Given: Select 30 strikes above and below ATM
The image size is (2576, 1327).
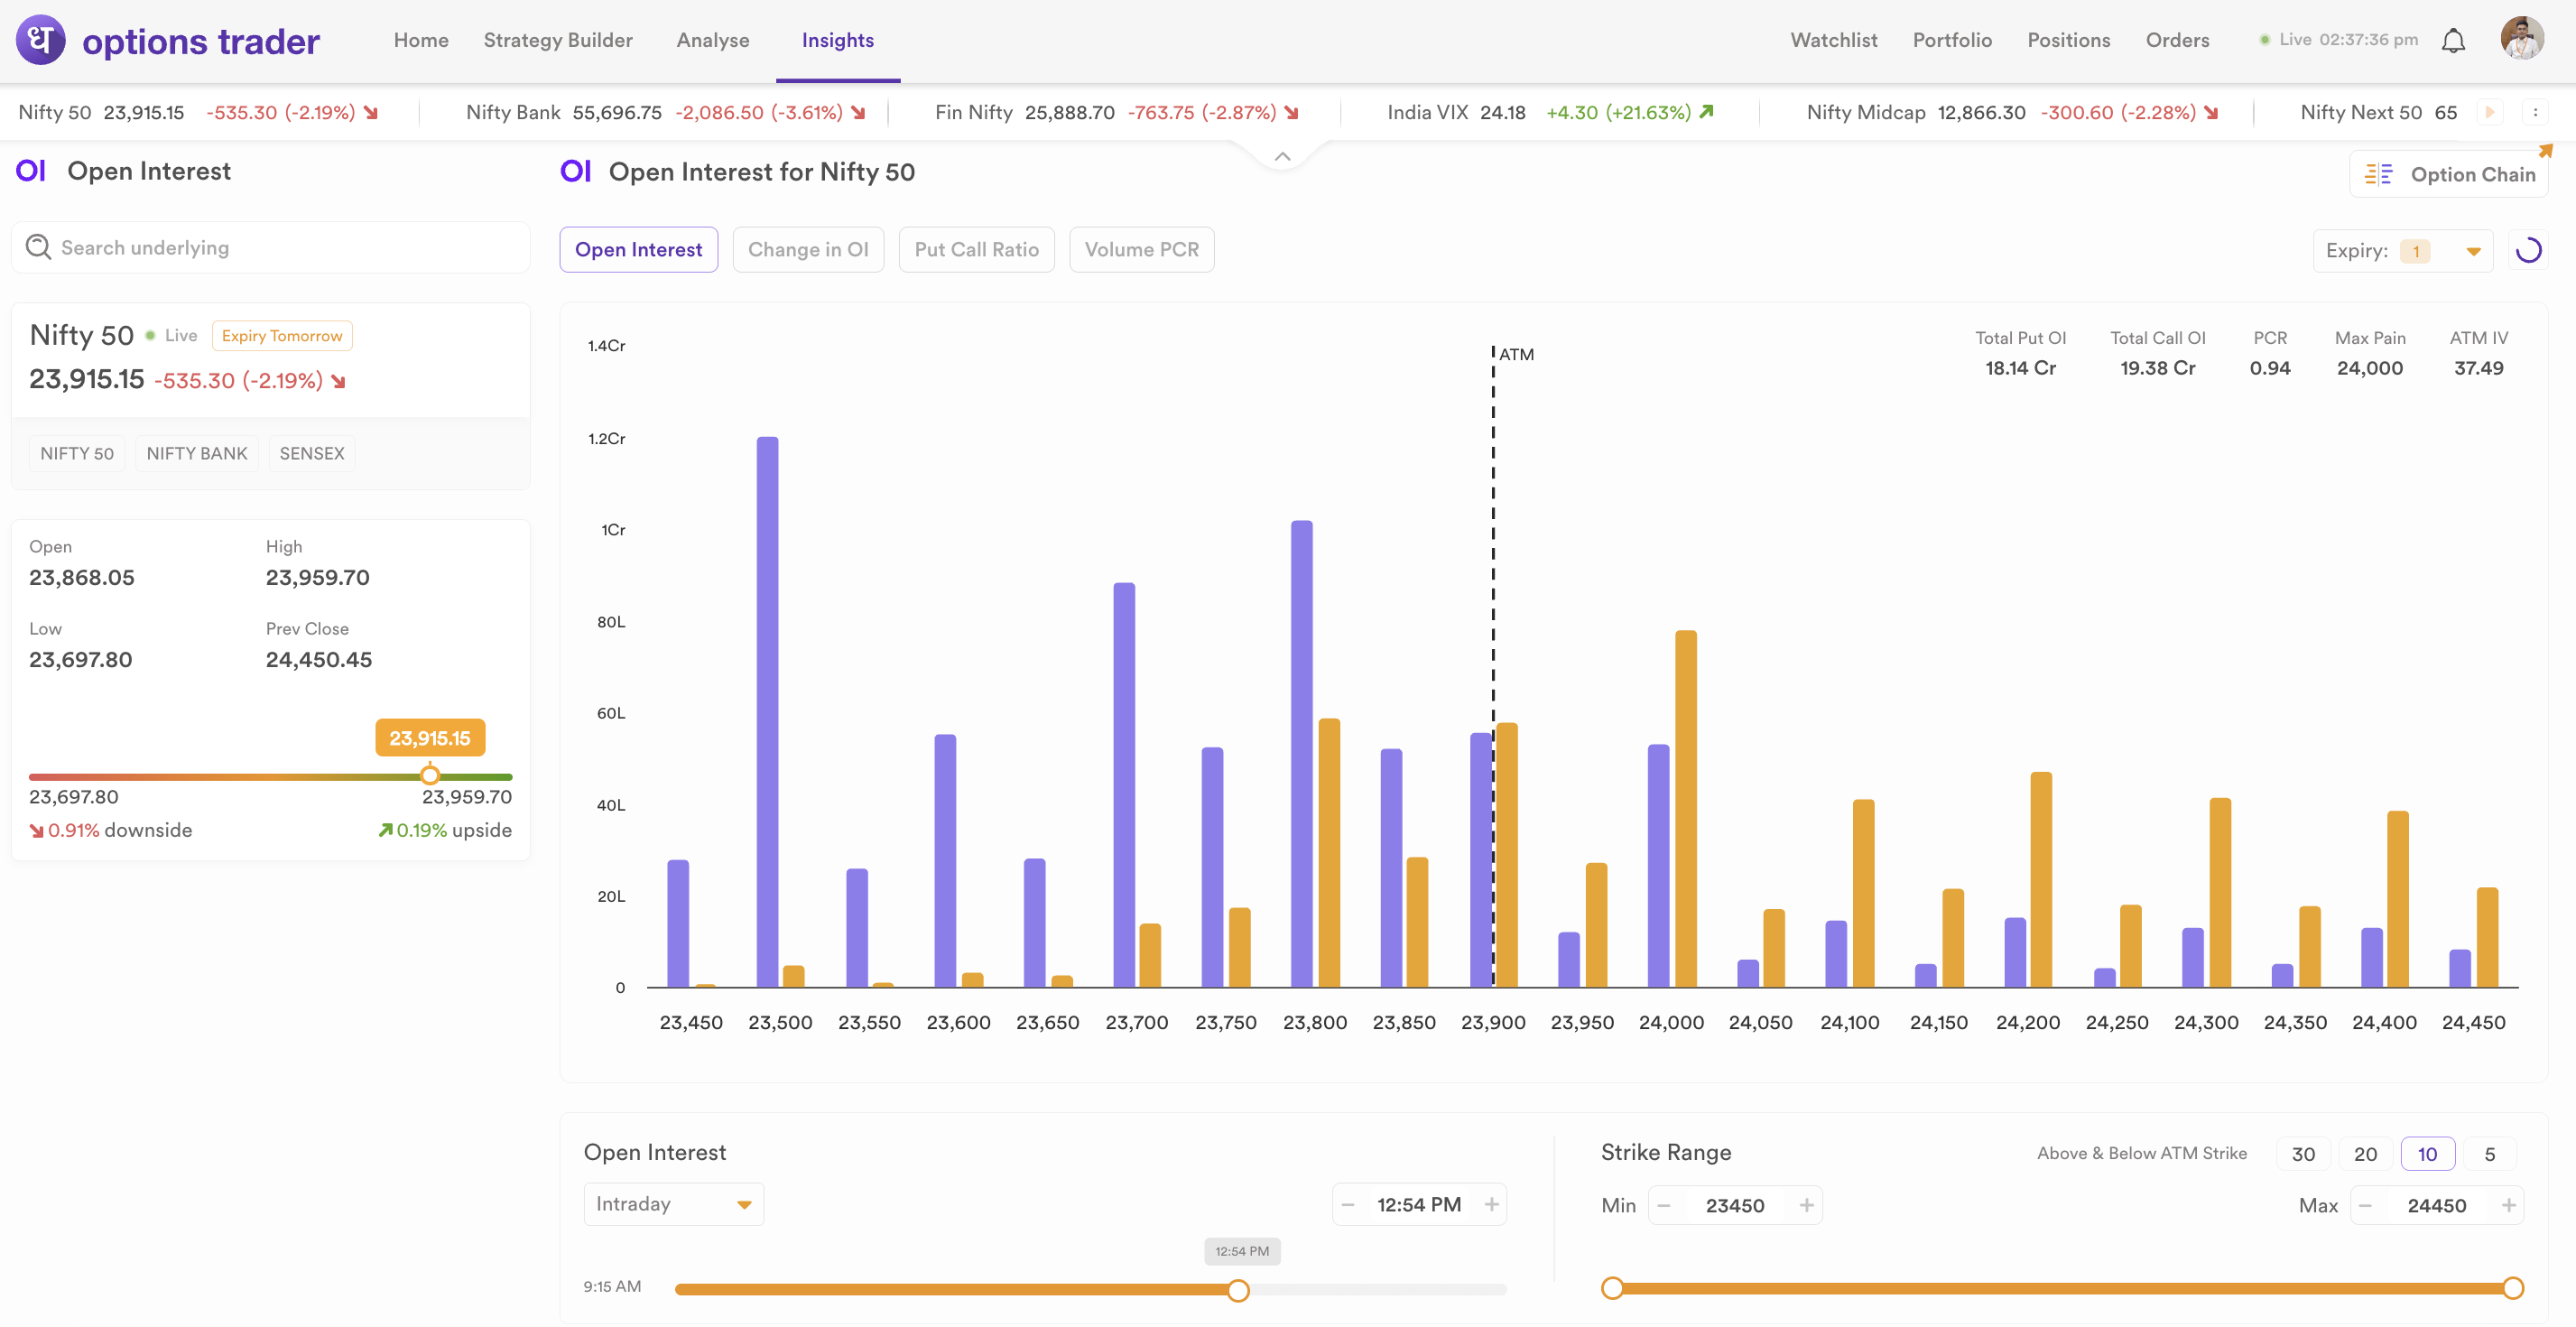Looking at the screenshot, I should click(2303, 1154).
